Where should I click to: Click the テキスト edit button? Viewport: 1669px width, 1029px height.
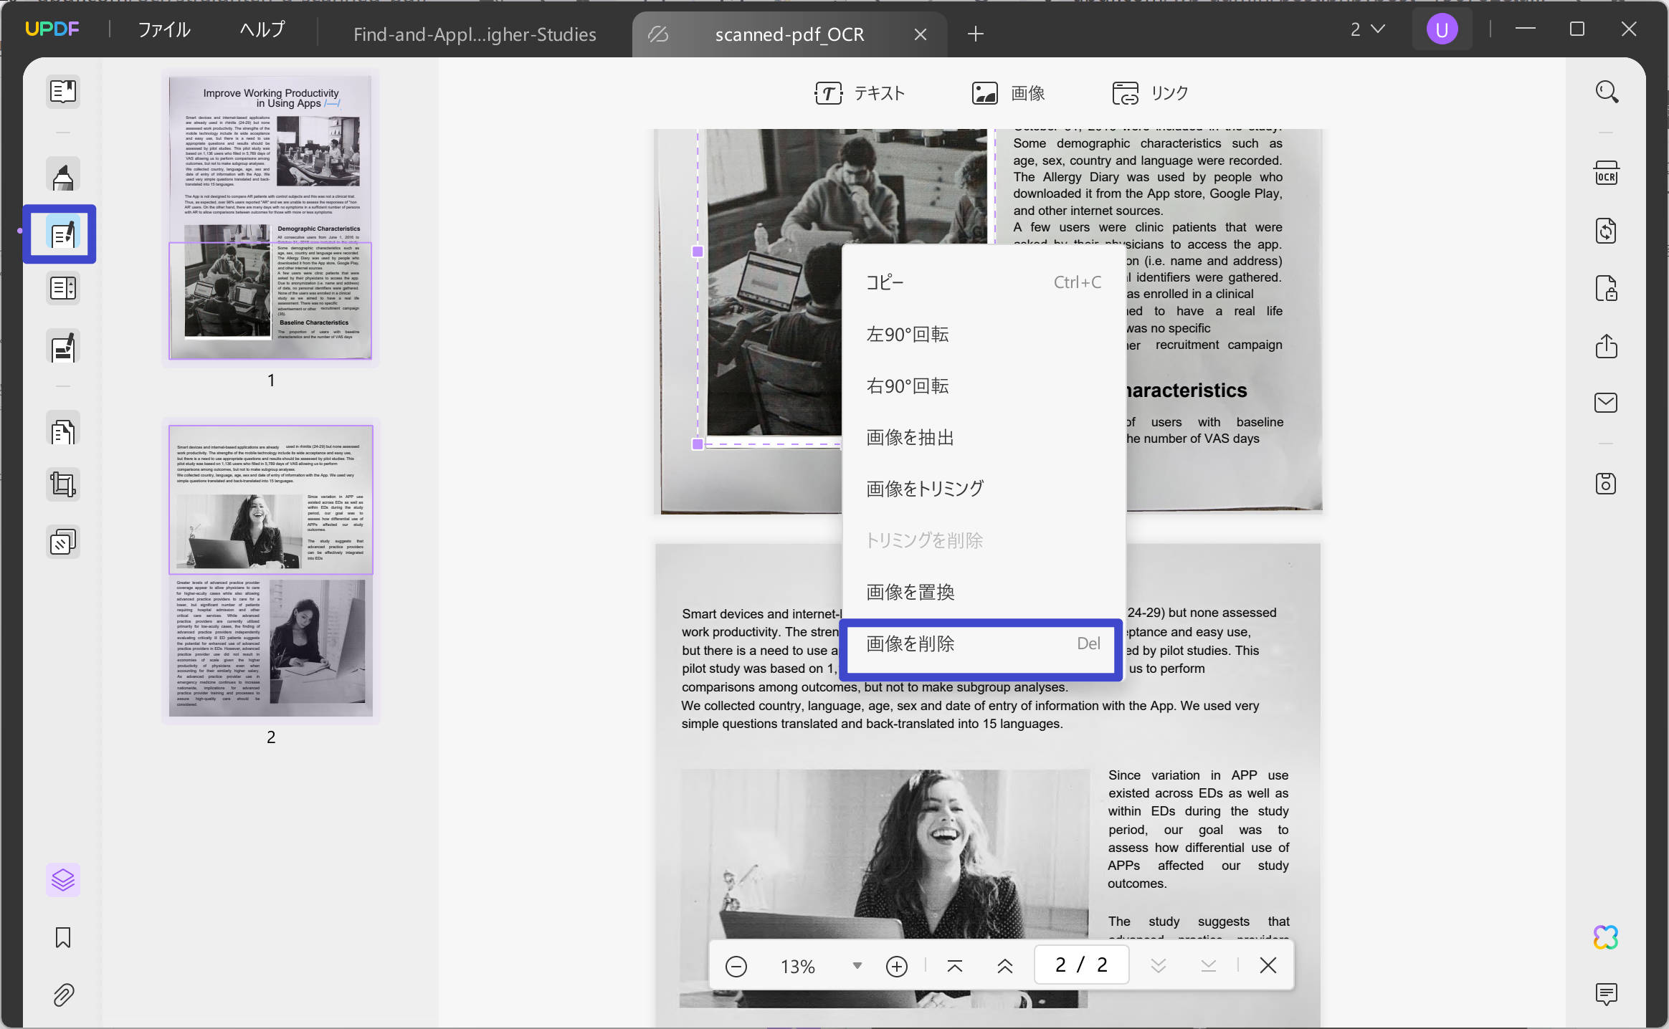click(860, 93)
